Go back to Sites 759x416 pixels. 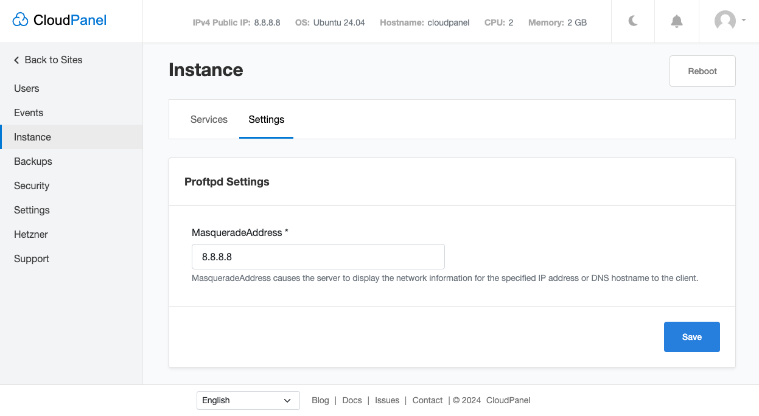pyautogui.click(x=48, y=60)
